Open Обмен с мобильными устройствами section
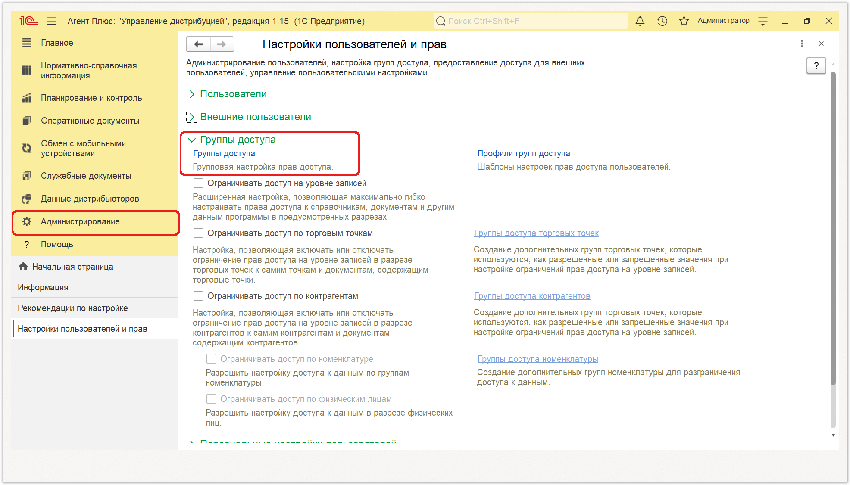The image size is (850, 485). (x=83, y=148)
